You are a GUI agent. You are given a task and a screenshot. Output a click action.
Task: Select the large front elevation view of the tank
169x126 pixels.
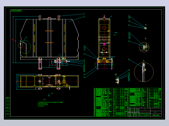coord(49,42)
